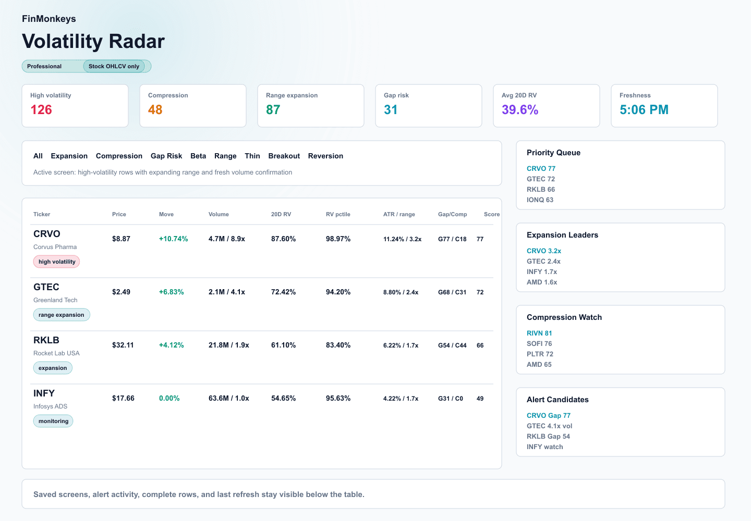Click the expansion tag on RKLB
This screenshot has height=521, width=751.
pos(53,368)
